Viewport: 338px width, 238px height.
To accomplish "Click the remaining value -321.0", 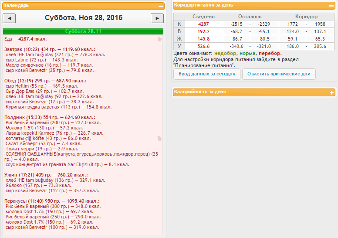I will (264, 46).
